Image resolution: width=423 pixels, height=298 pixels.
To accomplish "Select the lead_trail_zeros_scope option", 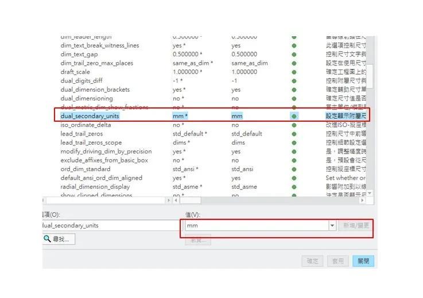I will click(91, 142).
